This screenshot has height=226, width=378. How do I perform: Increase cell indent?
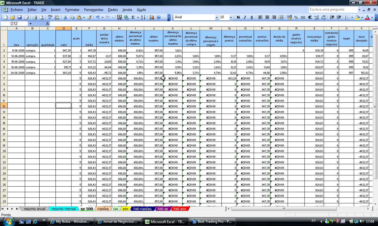point(339,17)
